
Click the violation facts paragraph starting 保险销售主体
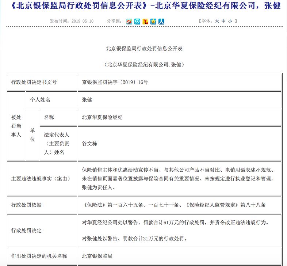(178, 179)
